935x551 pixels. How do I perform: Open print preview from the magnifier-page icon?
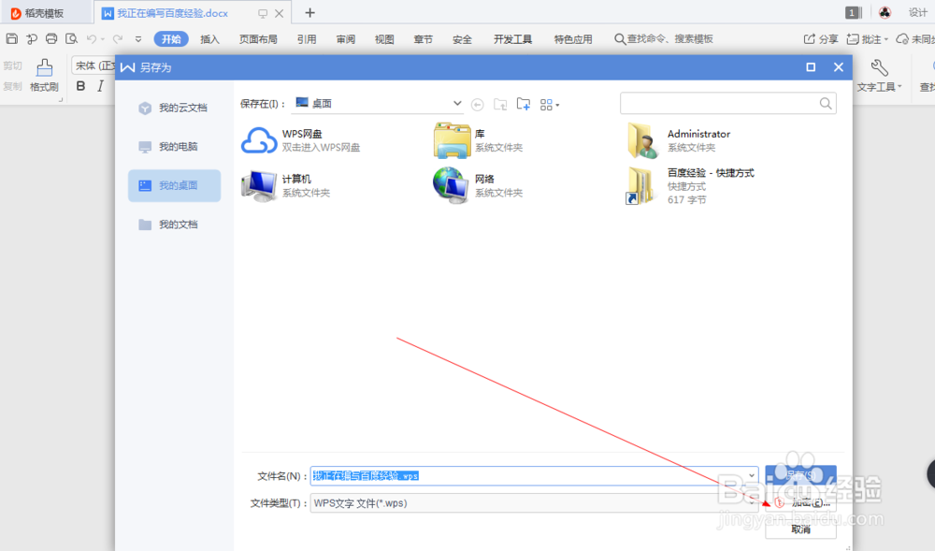click(x=72, y=38)
